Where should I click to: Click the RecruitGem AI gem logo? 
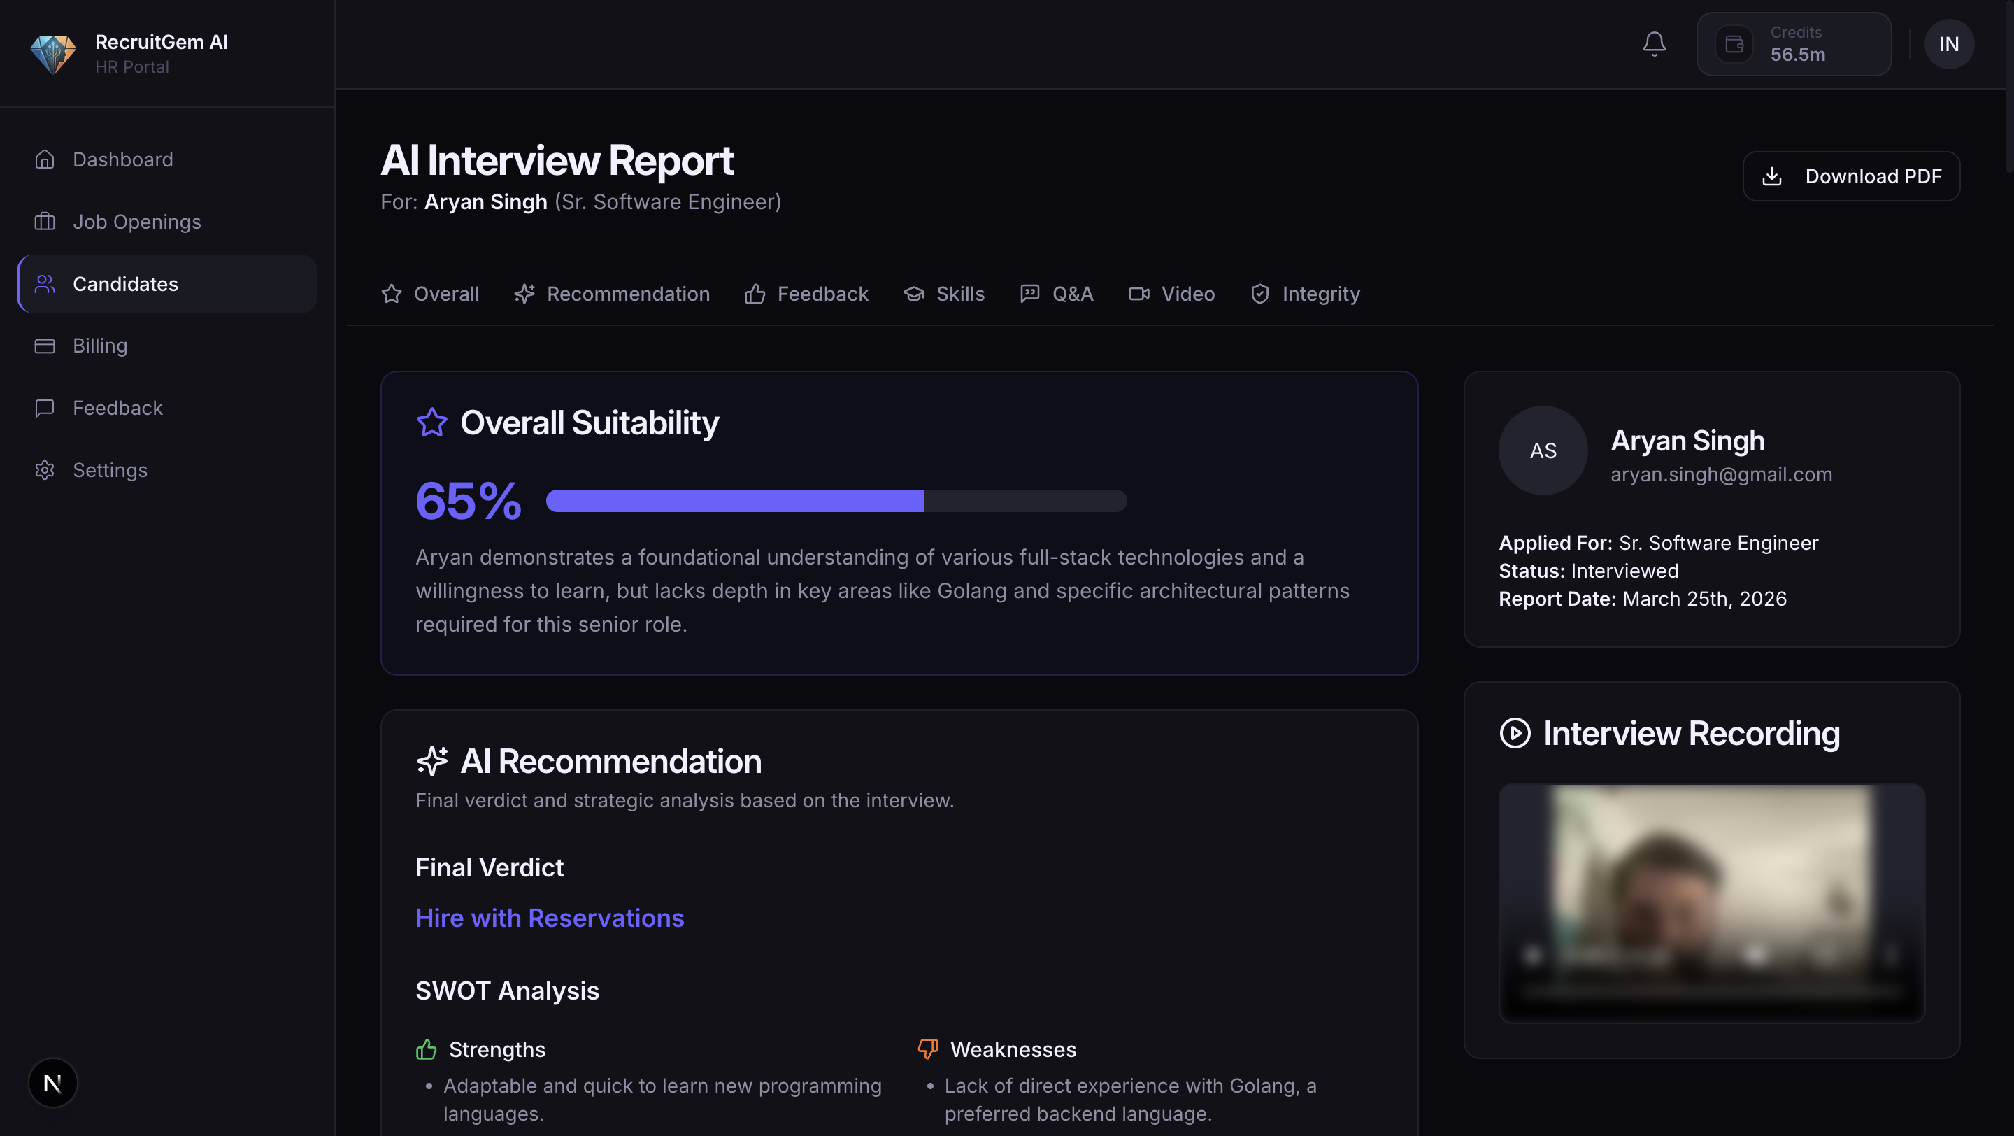(52, 54)
